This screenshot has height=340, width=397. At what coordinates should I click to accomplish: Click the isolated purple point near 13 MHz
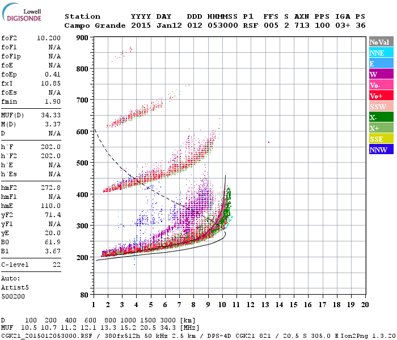(x=269, y=142)
